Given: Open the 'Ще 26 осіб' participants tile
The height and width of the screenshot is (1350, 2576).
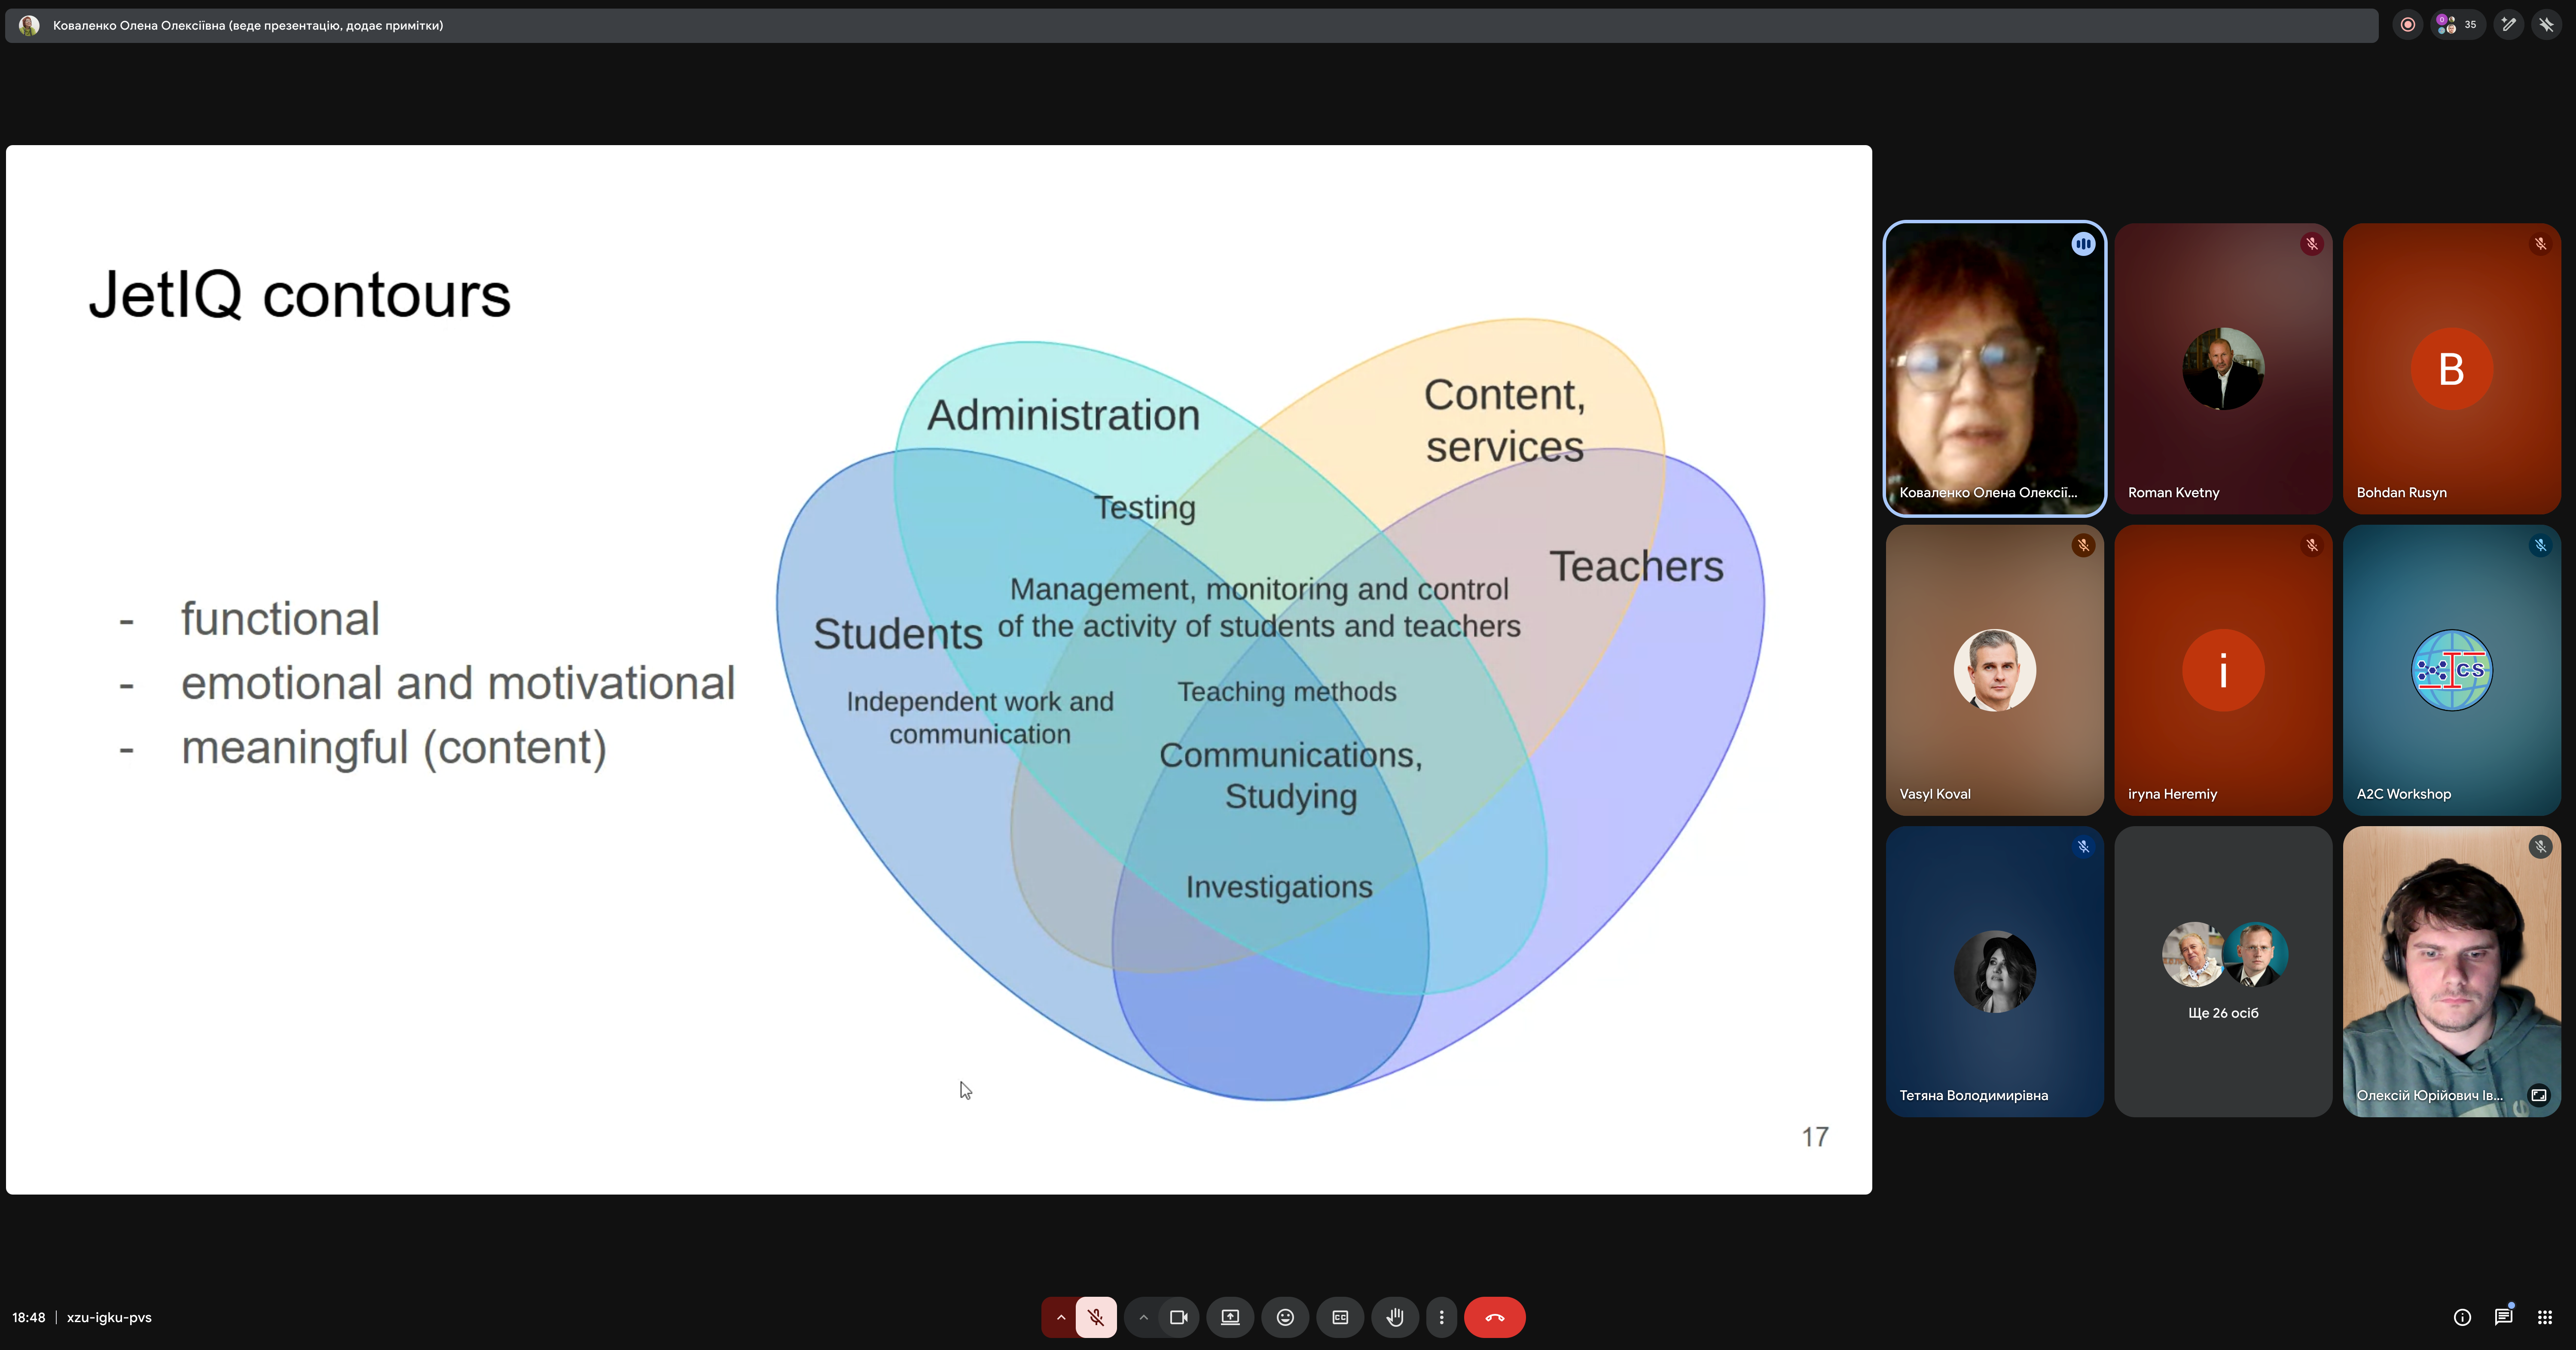Looking at the screenshot, I should (x=2222, y=970).
